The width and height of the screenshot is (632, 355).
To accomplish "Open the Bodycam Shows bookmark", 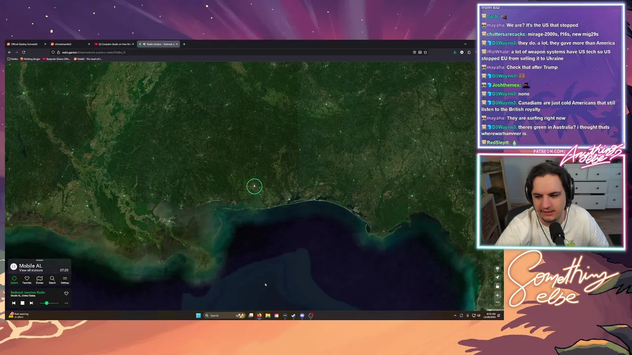I will tap(56, 59).
